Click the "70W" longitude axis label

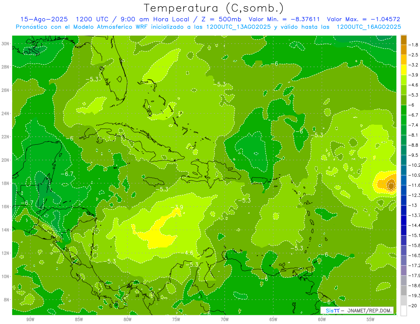click(225, 319)
